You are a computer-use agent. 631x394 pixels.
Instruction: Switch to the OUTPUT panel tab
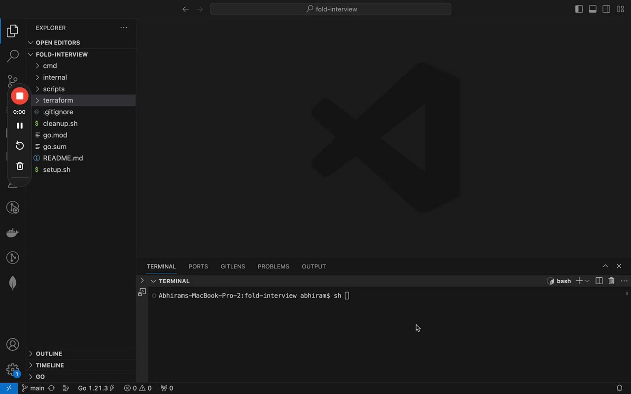click(314, 266)
